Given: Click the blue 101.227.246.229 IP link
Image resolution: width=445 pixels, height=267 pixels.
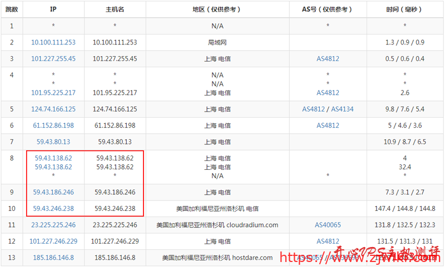Looking at the screenshot, I should (53, 241).
